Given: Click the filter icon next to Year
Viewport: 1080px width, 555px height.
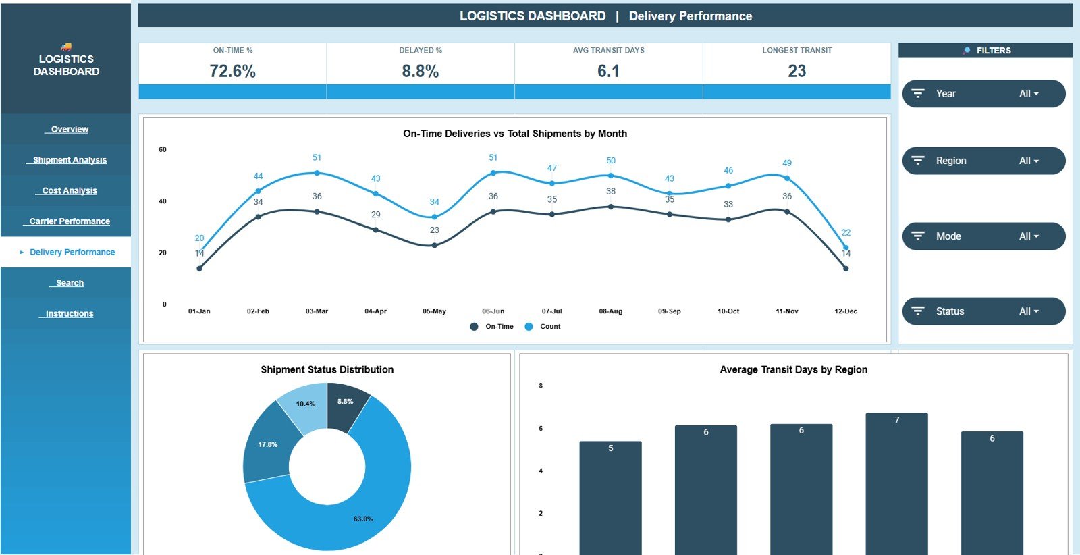Looking at the screenshot, I should tap(918, 94).
